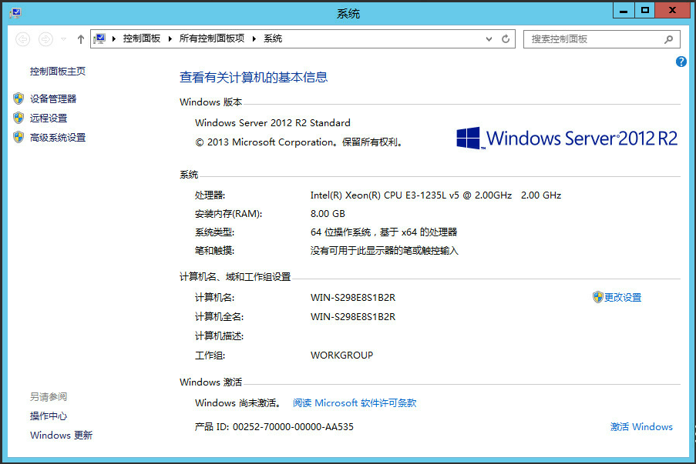Click the system icon in the address bar
Screen dimensions: 696x464
point(99,38)
